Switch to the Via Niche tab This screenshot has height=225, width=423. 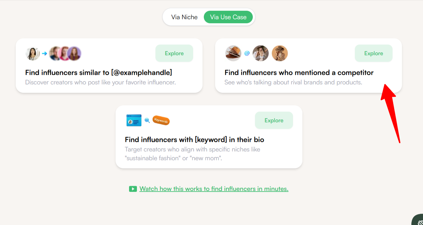184,17
